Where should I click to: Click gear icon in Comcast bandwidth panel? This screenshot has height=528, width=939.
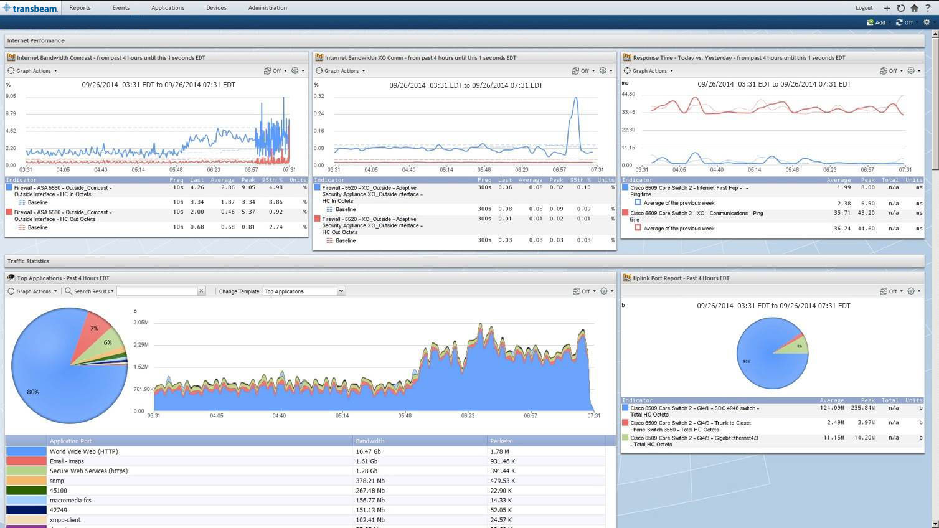[x=295, y=71]
